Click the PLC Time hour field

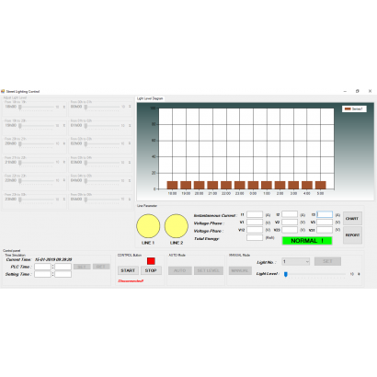click(42, 267)
